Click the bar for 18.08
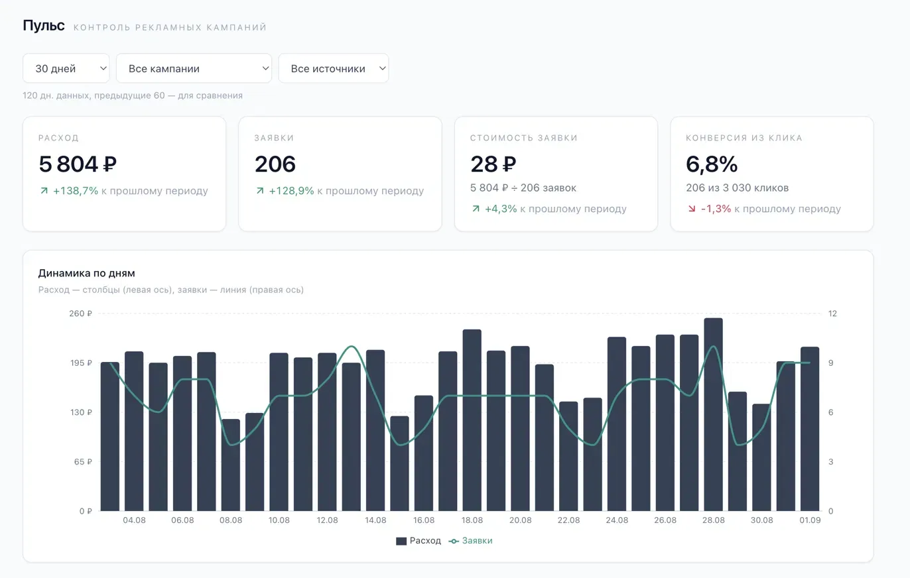The height and width of the screenshot is (578, 910). click(472, 420)
